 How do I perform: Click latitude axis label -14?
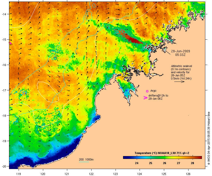pos(4,14)
